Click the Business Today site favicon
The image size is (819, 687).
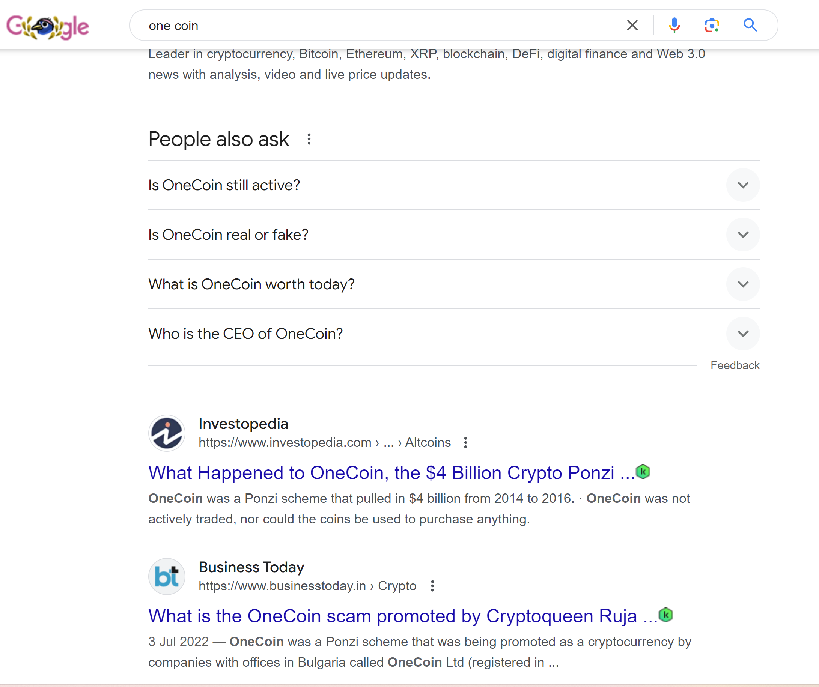tap(167, 576)
